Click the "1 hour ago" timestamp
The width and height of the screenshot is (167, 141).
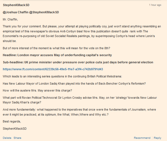(x=155, y=5)
